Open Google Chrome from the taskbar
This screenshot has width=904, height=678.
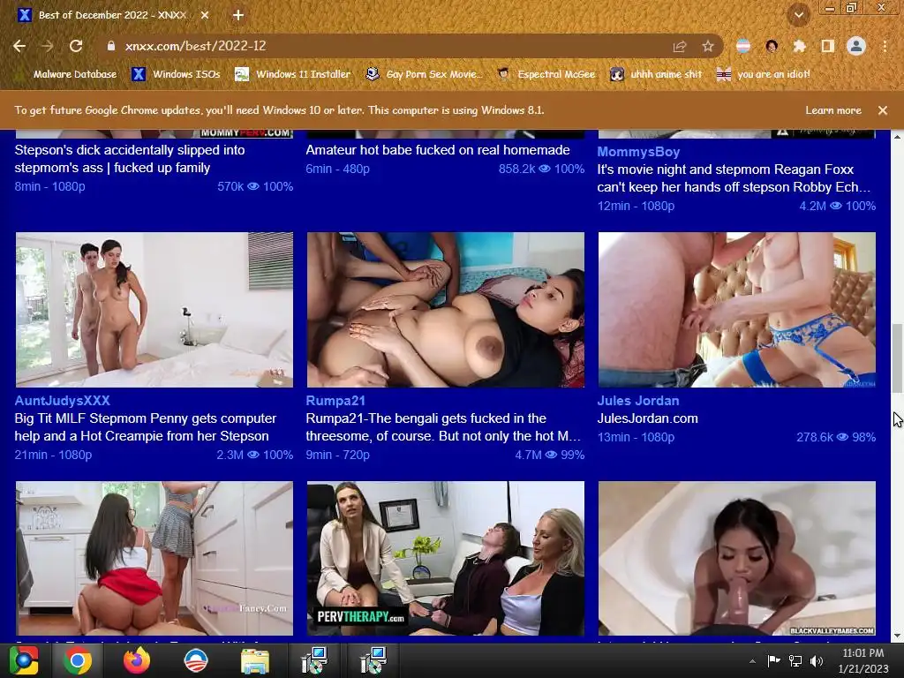pos(78,660)
